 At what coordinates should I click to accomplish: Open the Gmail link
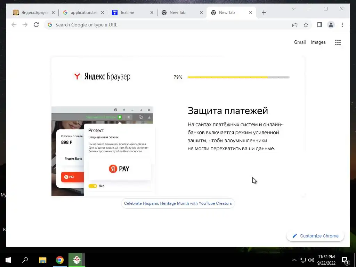tap(300, 42)
